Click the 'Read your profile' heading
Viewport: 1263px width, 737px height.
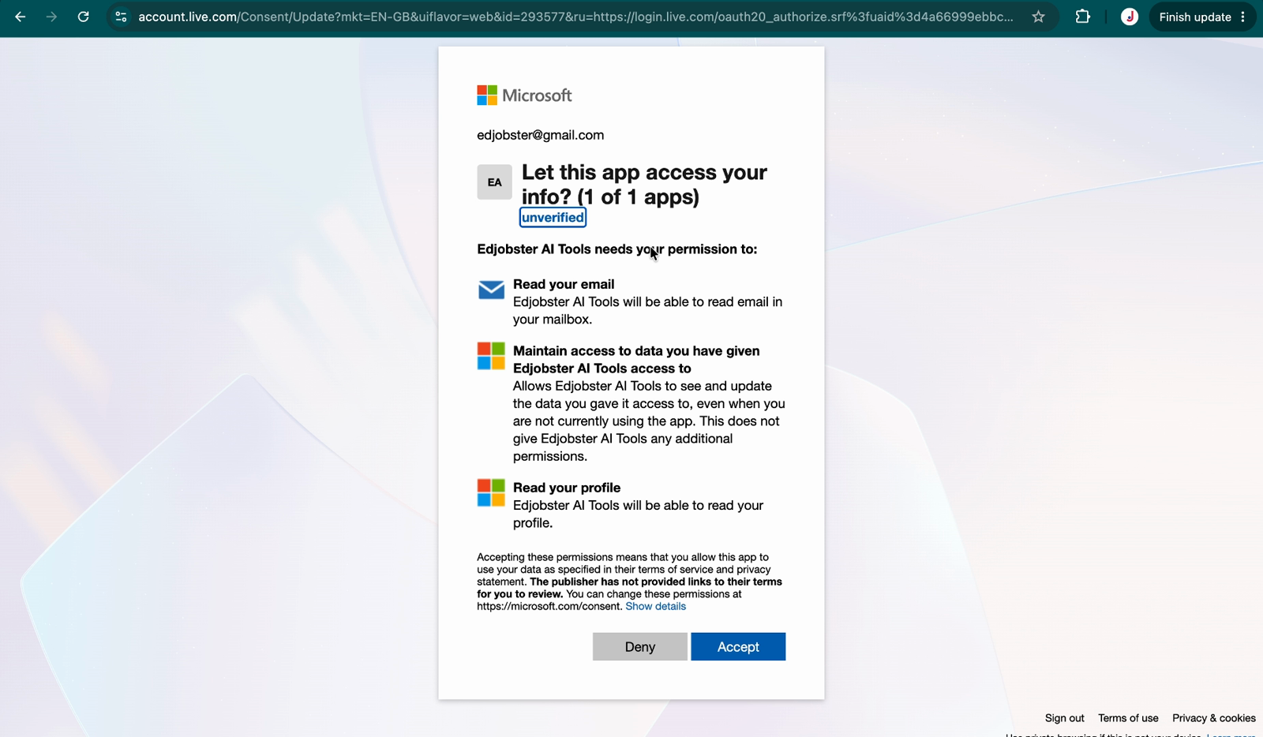[567, 488]
